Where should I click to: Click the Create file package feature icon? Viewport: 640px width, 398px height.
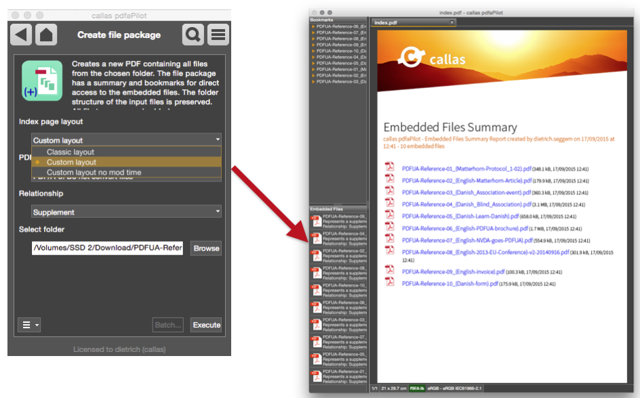click(42, 81)
